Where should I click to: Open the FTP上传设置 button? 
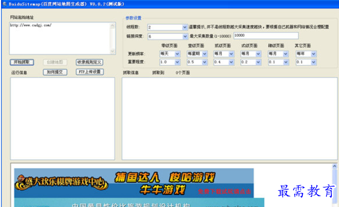pyautogui.click(x=90, y=72)
